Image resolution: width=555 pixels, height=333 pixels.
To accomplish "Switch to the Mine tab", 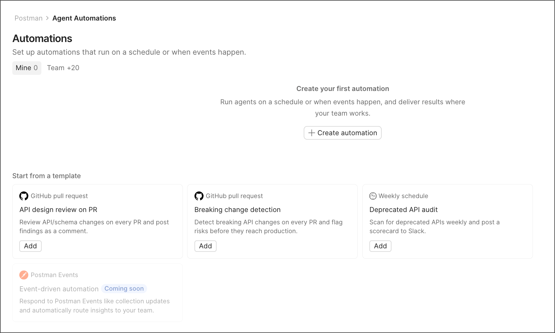I will pyautogui.click(x=27, y=68).
